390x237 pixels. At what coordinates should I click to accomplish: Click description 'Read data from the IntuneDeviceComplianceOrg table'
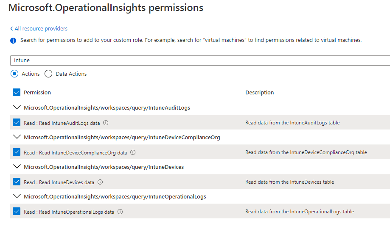click(306, 152)
